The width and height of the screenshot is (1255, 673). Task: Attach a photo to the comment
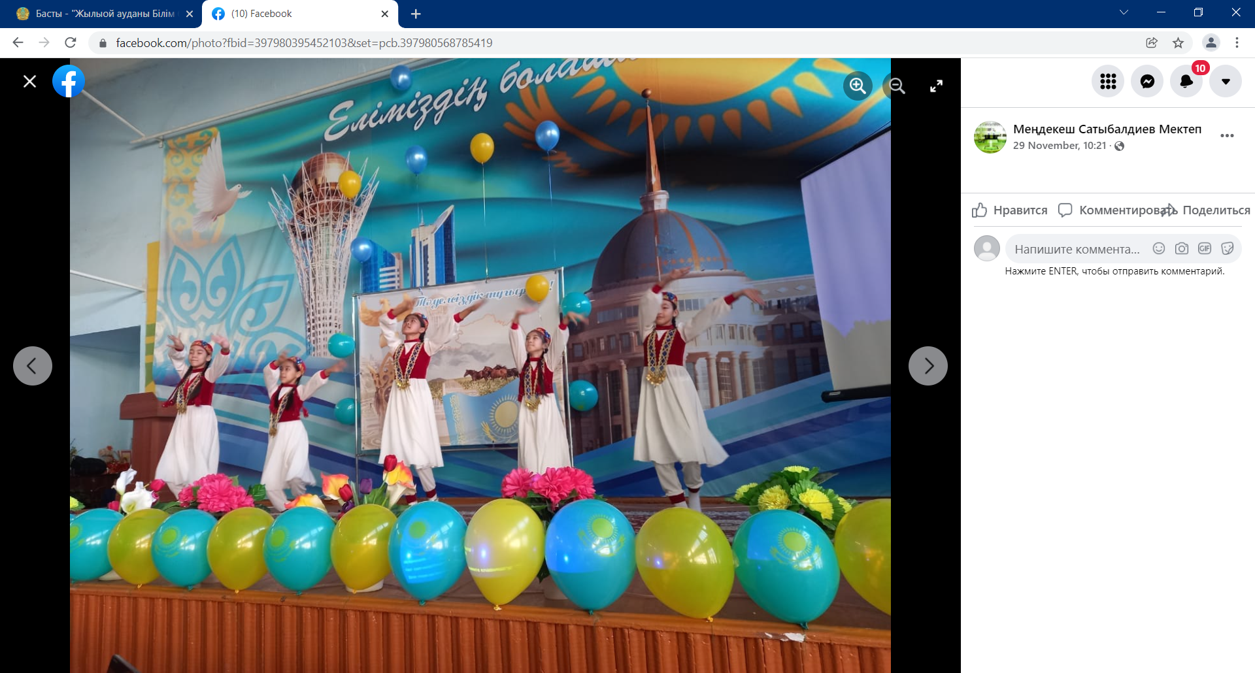point(1182,248)
